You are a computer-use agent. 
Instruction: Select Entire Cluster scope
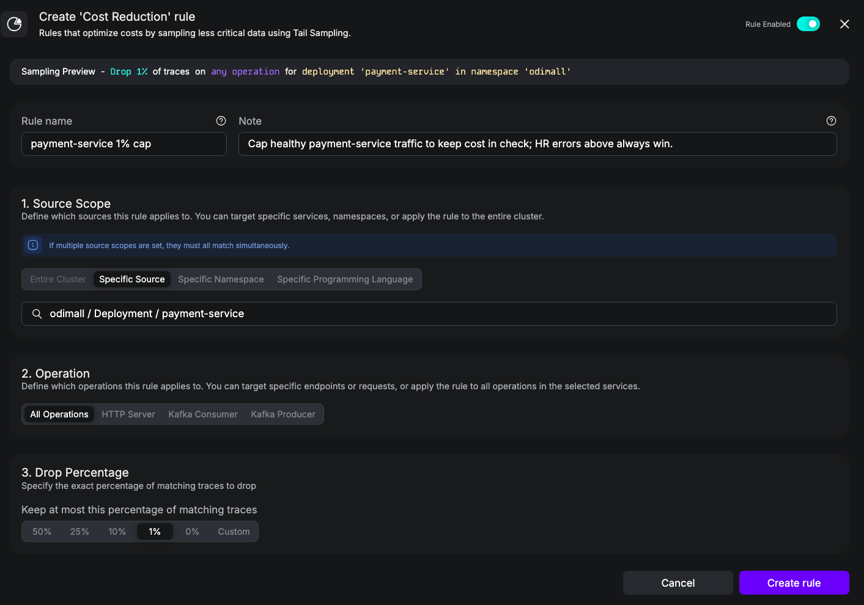pyautogui.click(x=58, y=279)
